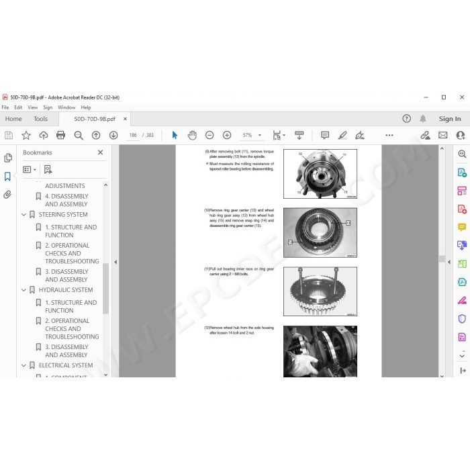Image resolution: width=470 pixels, height=470 pixels.
Task: Collapse right pane with bottom arrow icon
Action: [x=463, y=371]
